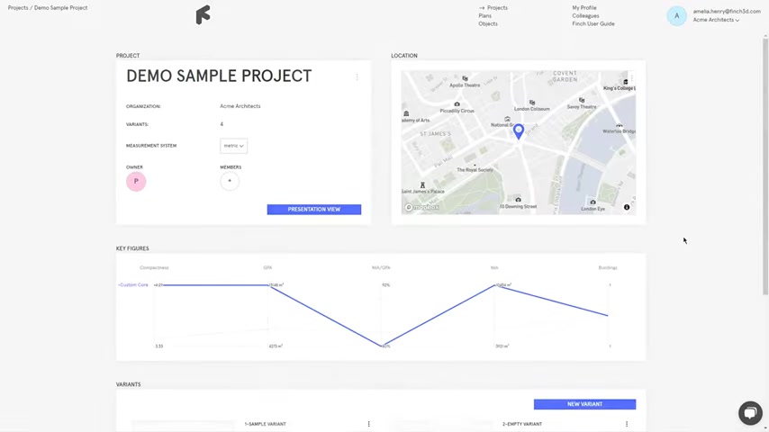The width and height of the screenshot is (769, 432).
Task: Open the chat support bubble
Action: 750,413
